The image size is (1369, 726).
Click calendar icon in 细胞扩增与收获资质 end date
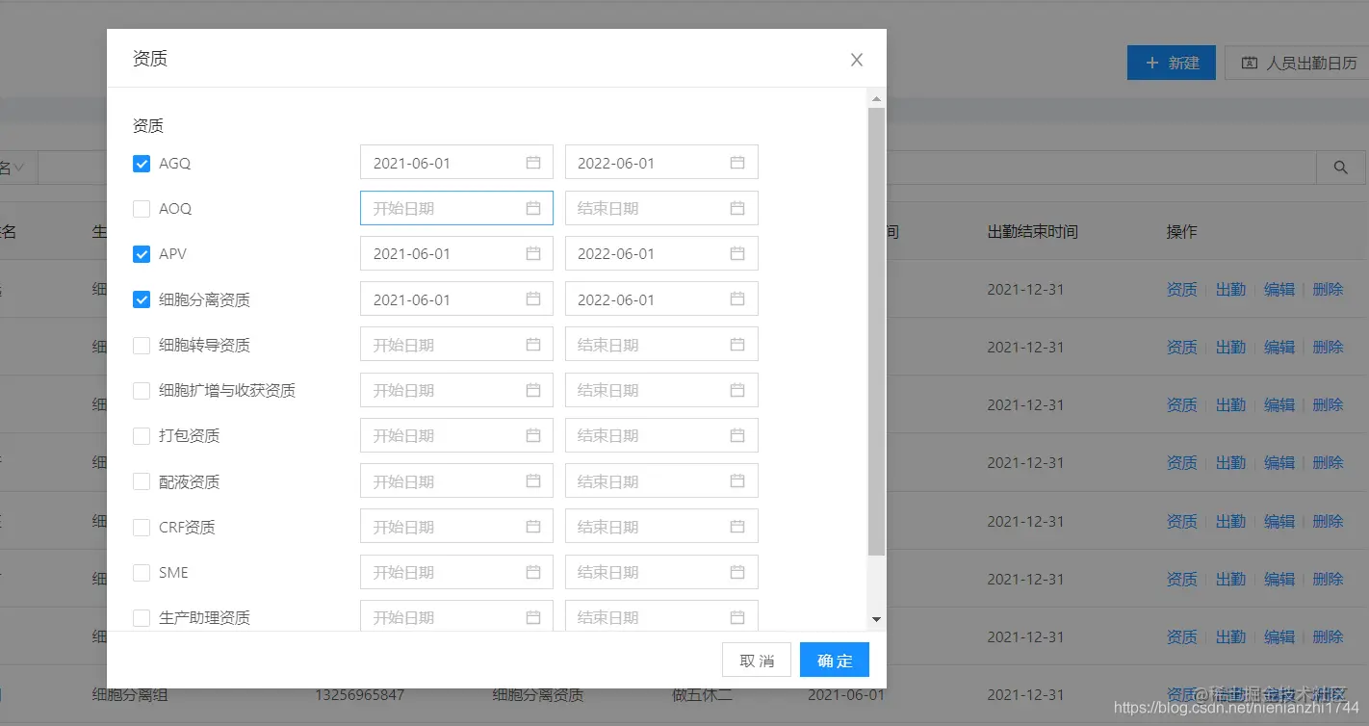pyautogui.click(x=737, y=390)
